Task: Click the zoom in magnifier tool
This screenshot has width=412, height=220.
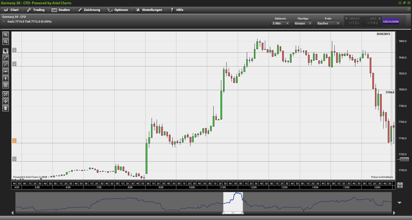Action: click(6, 35)
